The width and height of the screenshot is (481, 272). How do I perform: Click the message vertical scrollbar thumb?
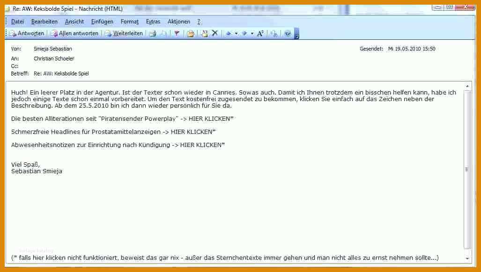pyautogui.click(x=467, y=169)
